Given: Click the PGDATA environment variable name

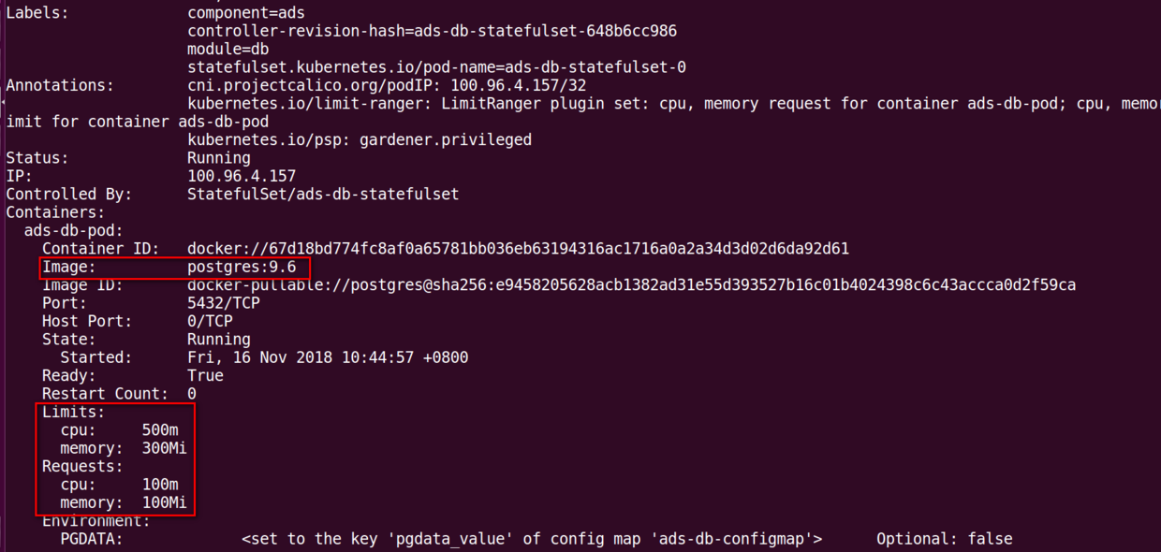Looking at the screenshot, I should [92, 539].
